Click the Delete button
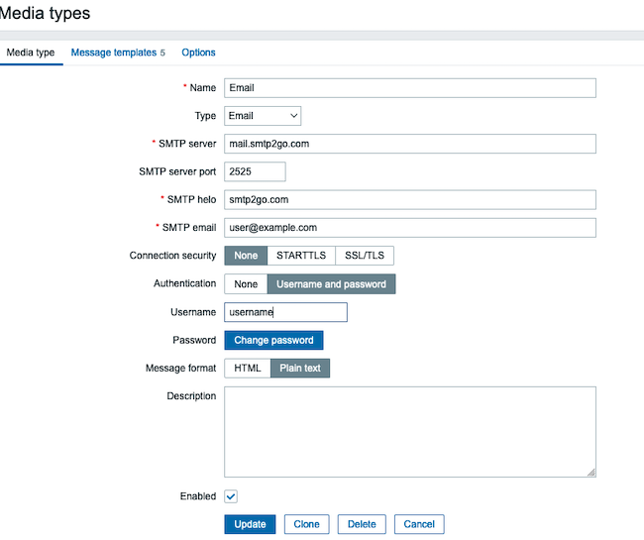 tap(362, 524)
